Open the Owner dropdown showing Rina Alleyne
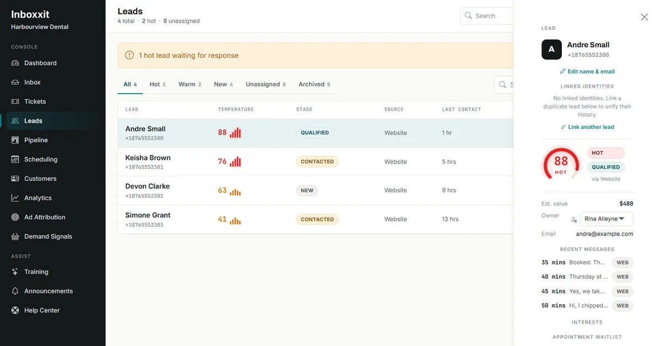The height and width of the screenshot is (346, 661). click(606, 219)
